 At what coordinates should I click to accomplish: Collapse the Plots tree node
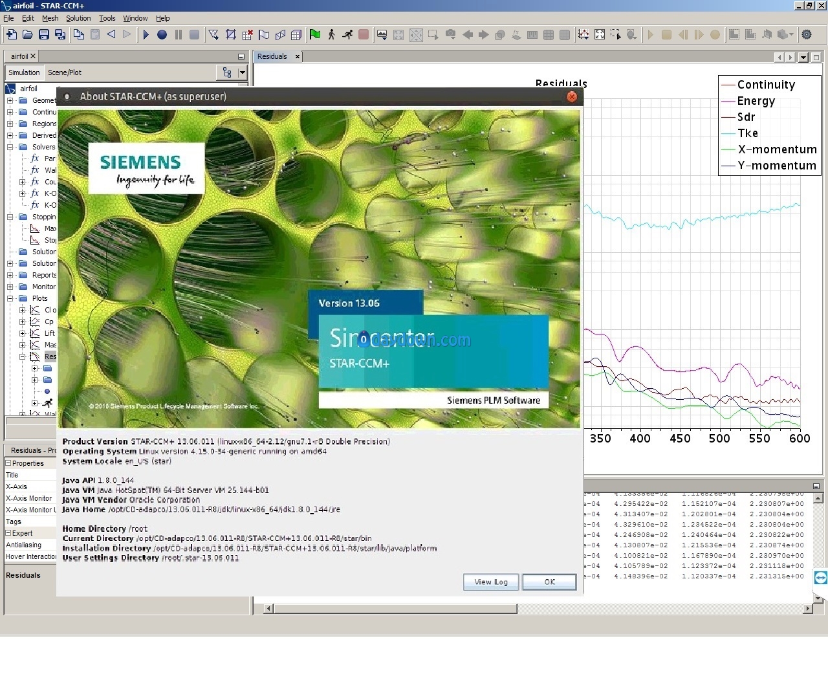coord(10,298)
